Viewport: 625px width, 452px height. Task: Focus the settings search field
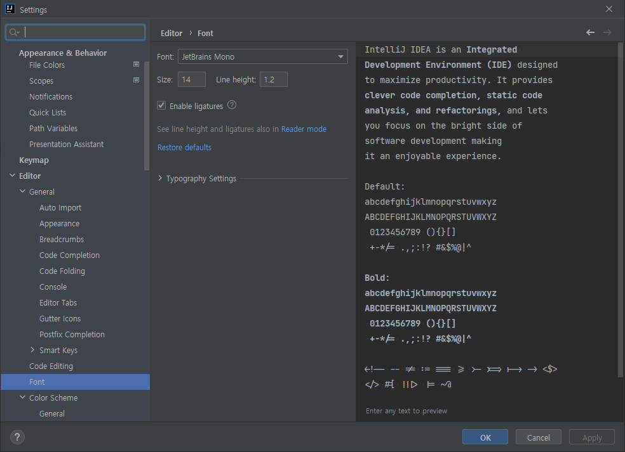point(76,32)
